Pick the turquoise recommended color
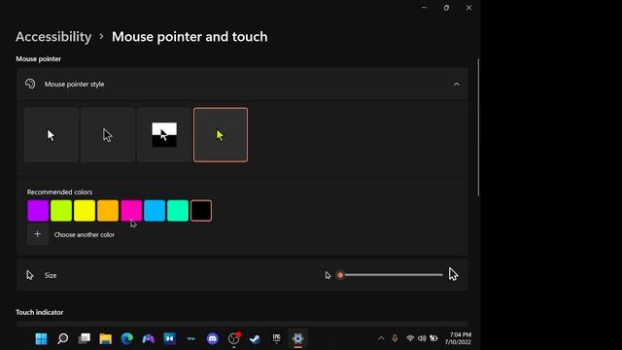 coord(178,210)
